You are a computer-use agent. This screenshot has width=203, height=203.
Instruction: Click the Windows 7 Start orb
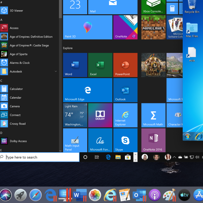187,136
